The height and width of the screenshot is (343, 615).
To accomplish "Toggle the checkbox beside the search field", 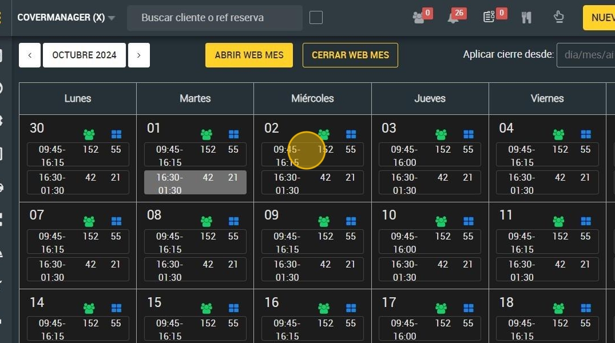I will [x=316, y=18].
